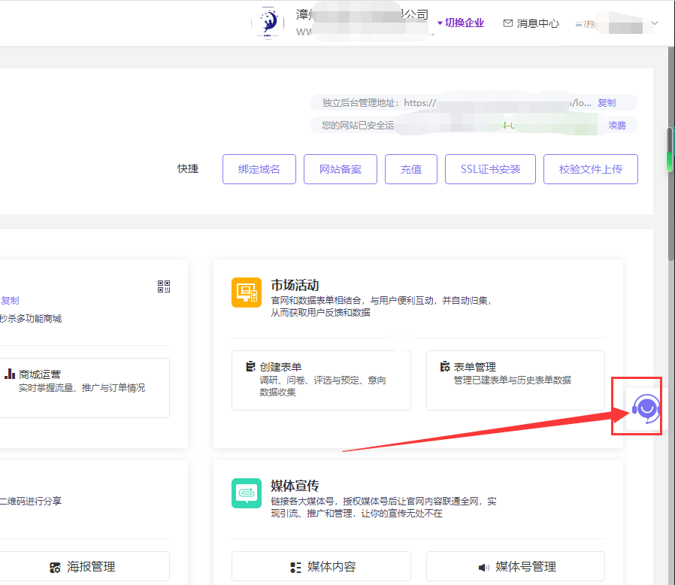Click the QR code icon
675x585 pixels.
pyautogui.click(x=164, y=286)
